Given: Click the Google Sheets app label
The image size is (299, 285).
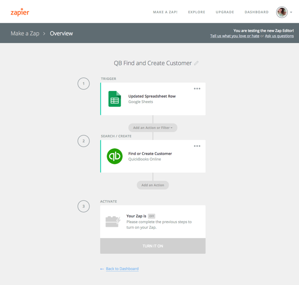Looking at the screenshot, I should tap(140, 102).
